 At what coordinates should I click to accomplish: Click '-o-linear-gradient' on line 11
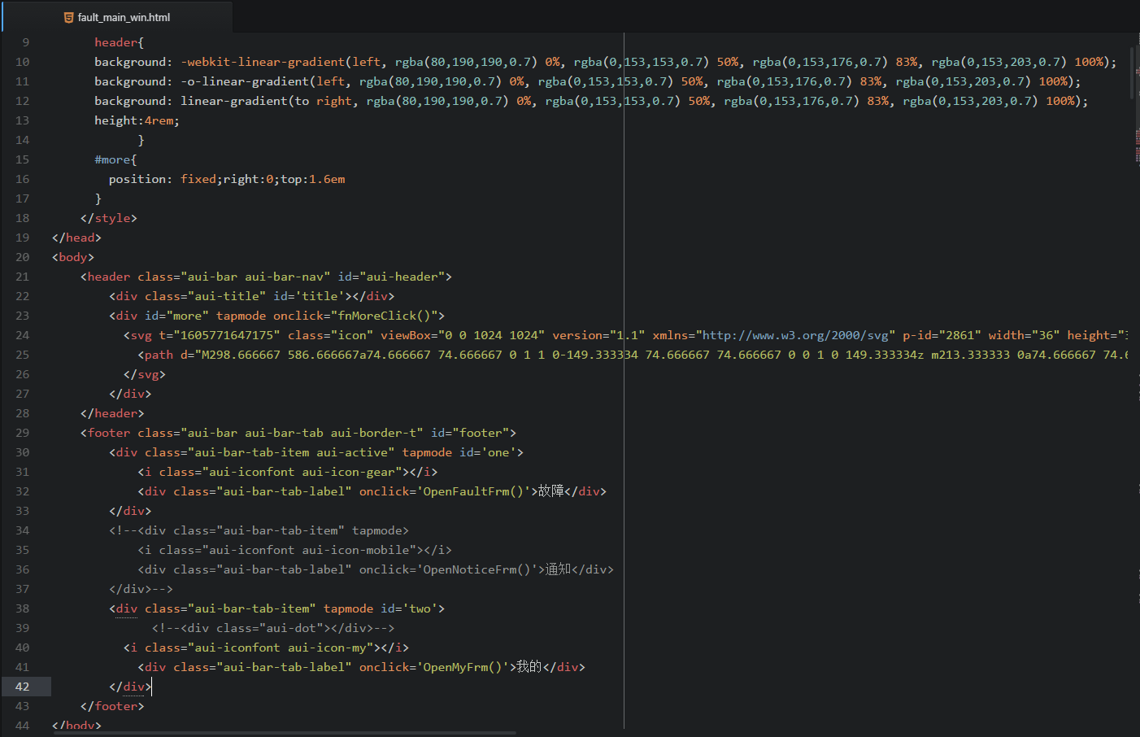point(245,81)
